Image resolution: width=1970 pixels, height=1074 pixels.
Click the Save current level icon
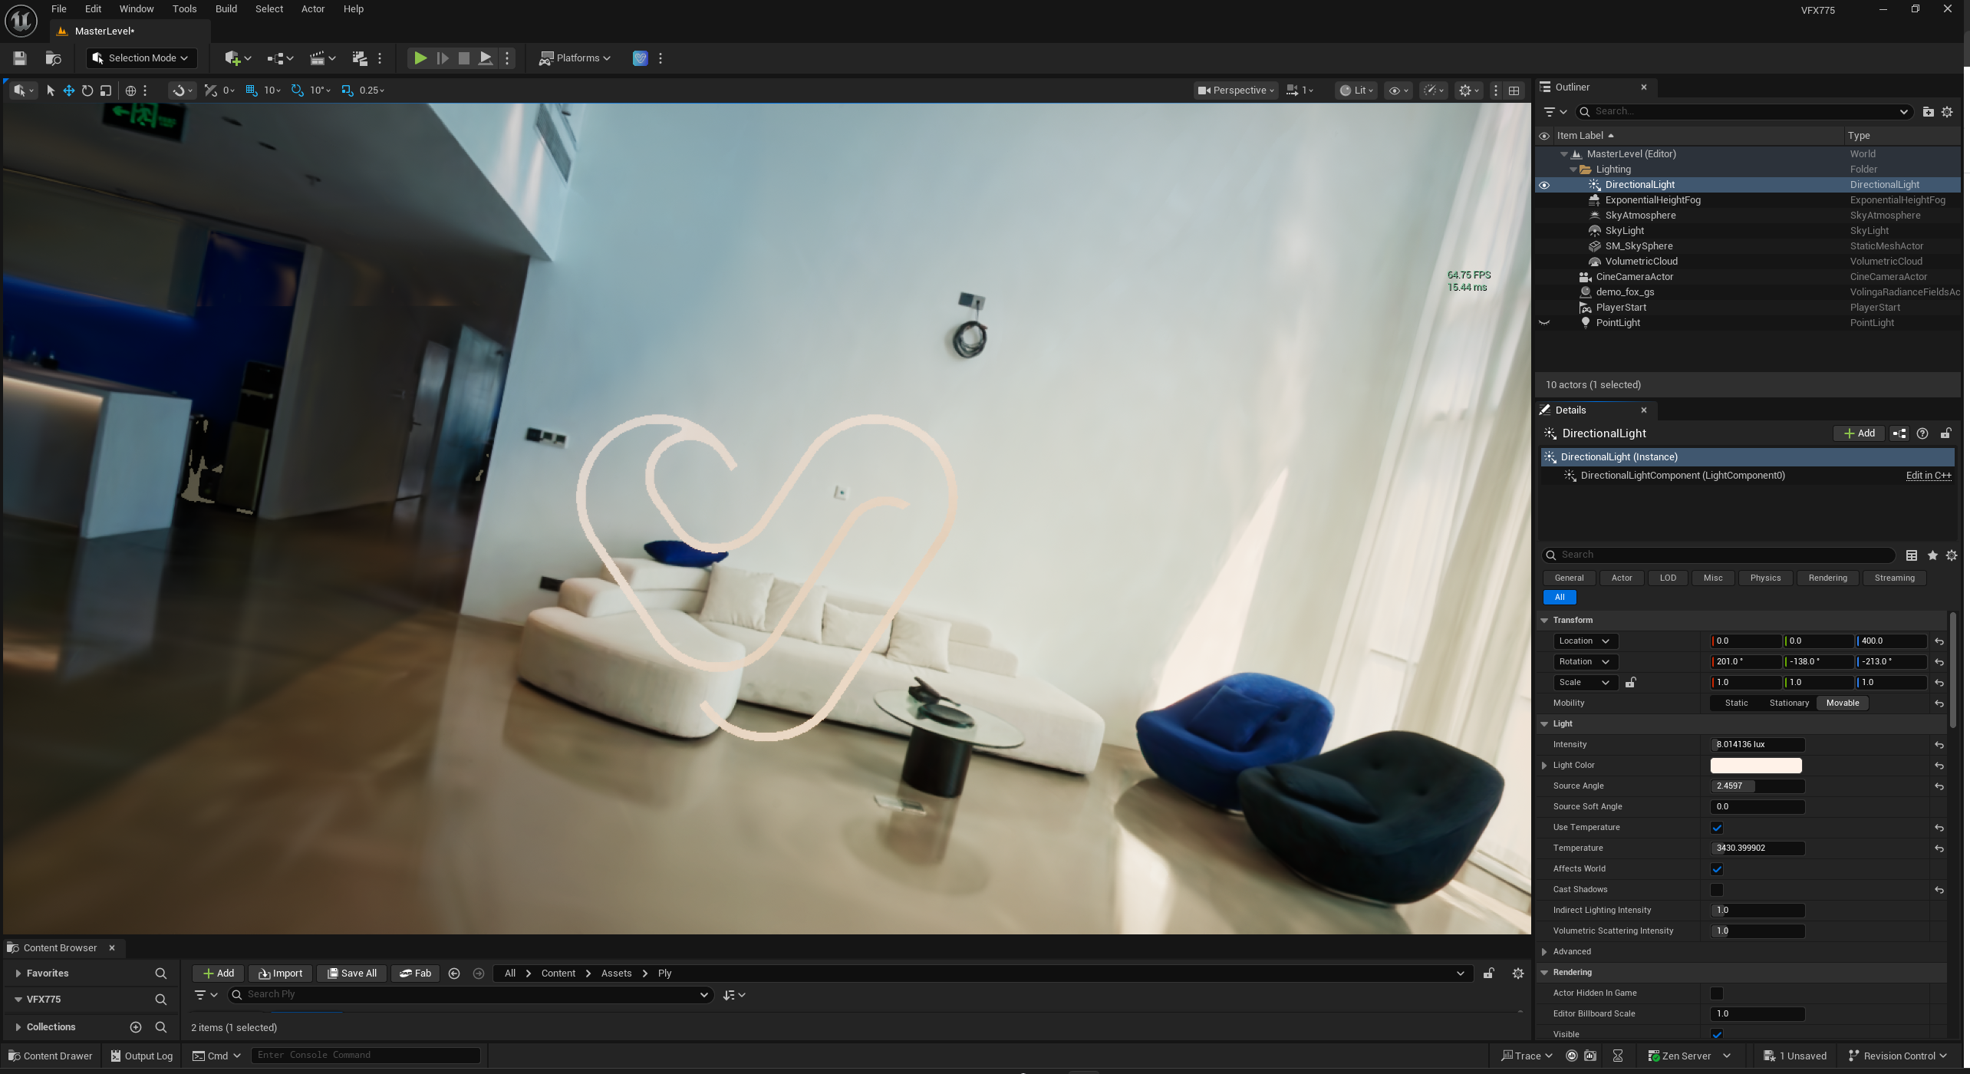point(20,58)
